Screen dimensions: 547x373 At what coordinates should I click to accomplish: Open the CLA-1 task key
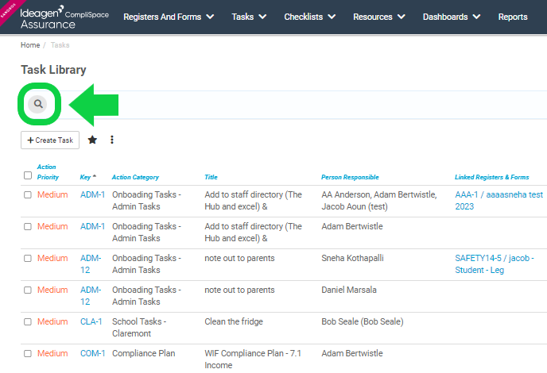(91, 321)
